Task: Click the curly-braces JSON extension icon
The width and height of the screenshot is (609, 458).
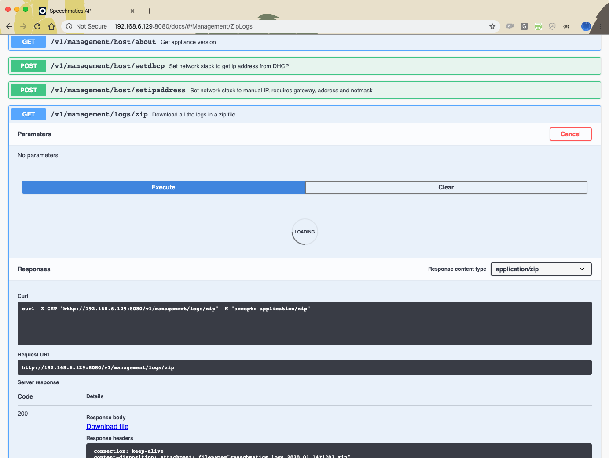Action: click(x=566, y=26)
